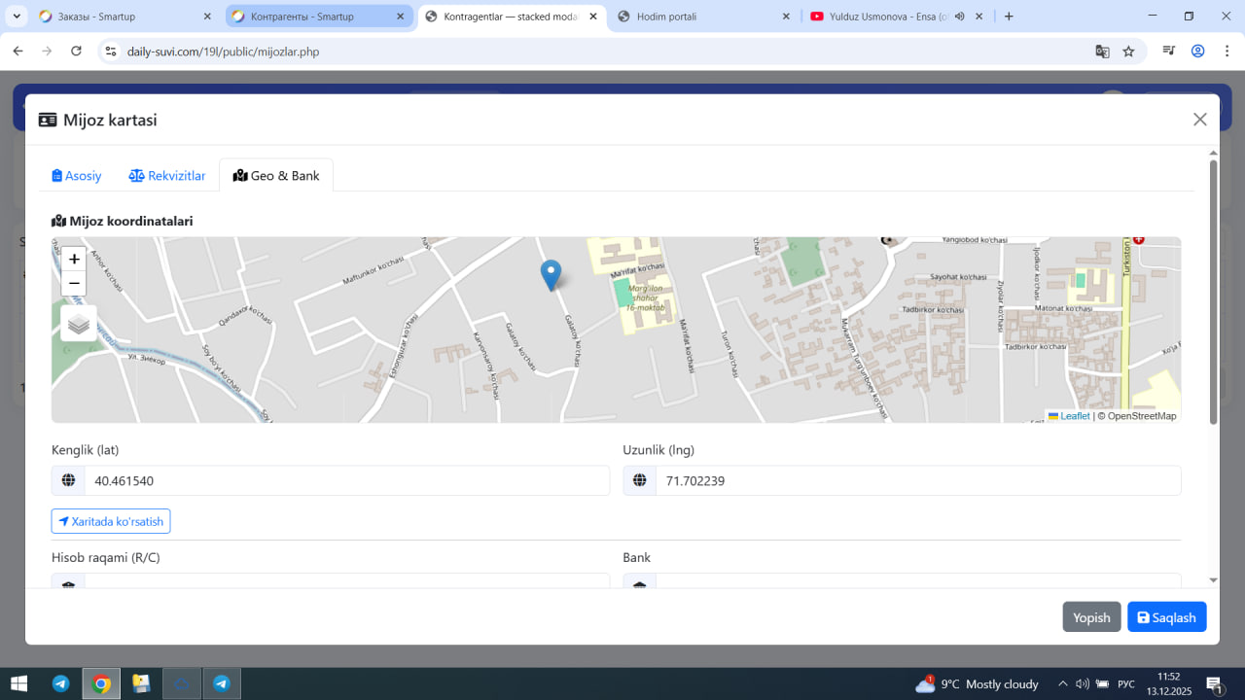Screen dimensions: 1245x700
Task: Open Telegram from the taskbar
Action: point(60,683)
